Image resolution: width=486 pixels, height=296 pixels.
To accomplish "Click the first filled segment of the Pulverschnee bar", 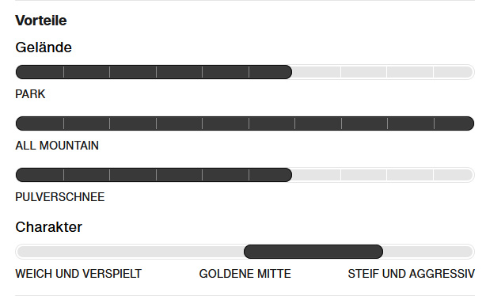I will click(x=40, y=175).
